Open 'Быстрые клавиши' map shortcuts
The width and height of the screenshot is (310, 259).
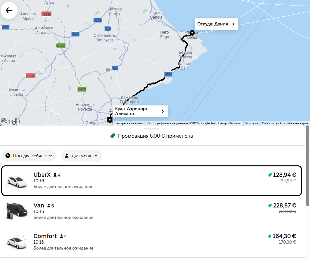tap(128, 123)
